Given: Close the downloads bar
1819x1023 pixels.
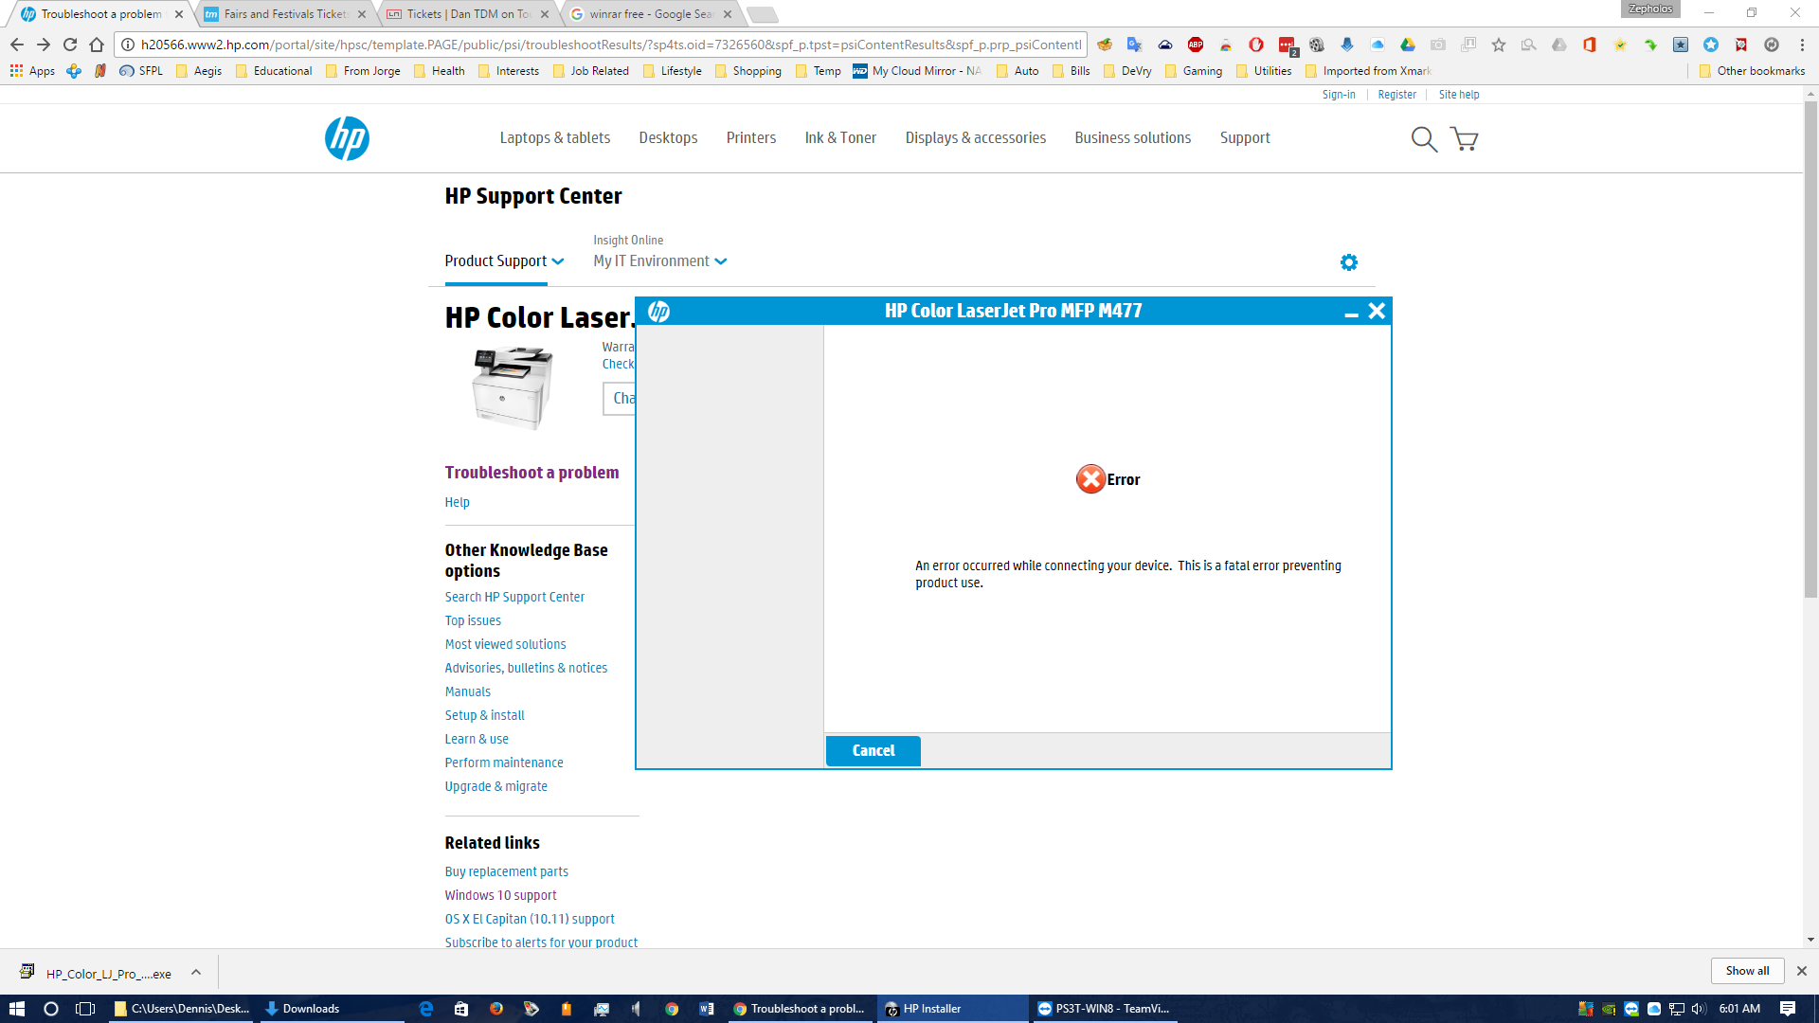Looking at the screenshot, I should [1802, 971].
